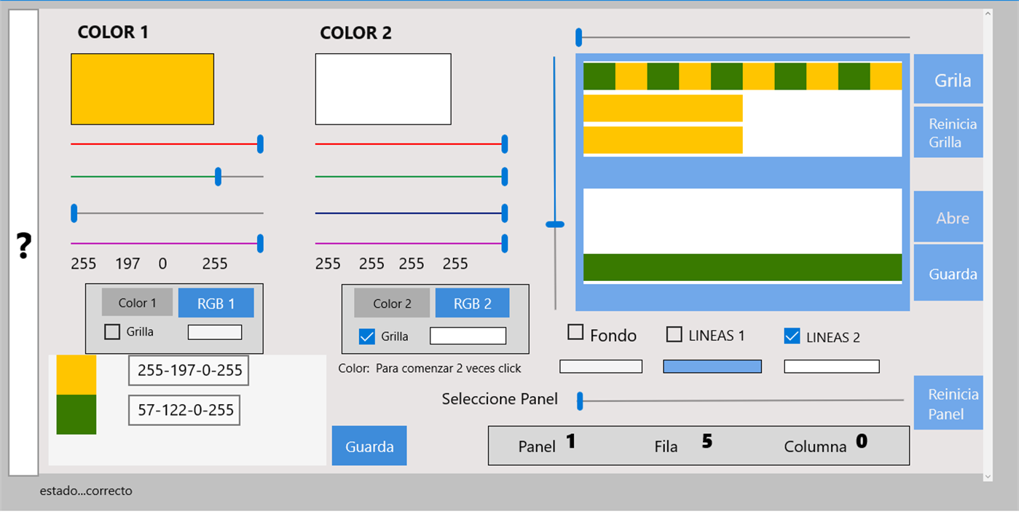Click the question mark help icon

pyautogui.click(x=23, y=246)
